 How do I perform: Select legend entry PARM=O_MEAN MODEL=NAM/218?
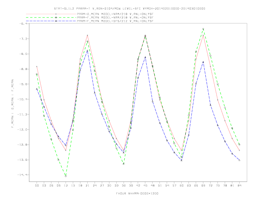tap(115, 14)
